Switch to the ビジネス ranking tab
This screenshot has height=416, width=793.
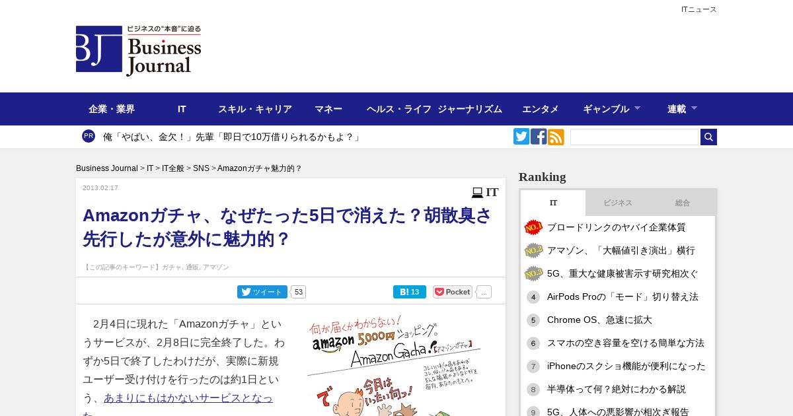618,203
